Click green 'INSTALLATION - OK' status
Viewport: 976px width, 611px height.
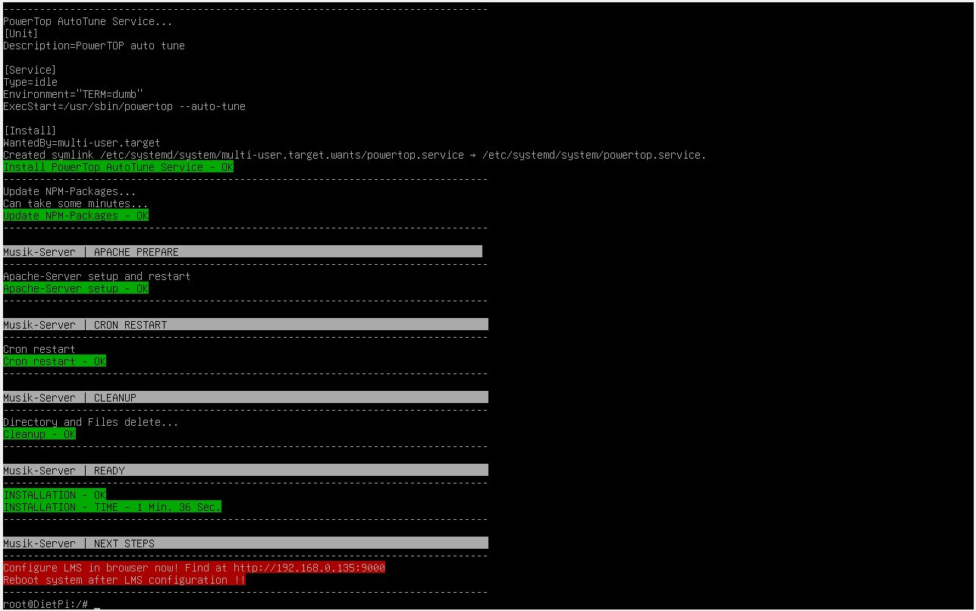(55, 495)
